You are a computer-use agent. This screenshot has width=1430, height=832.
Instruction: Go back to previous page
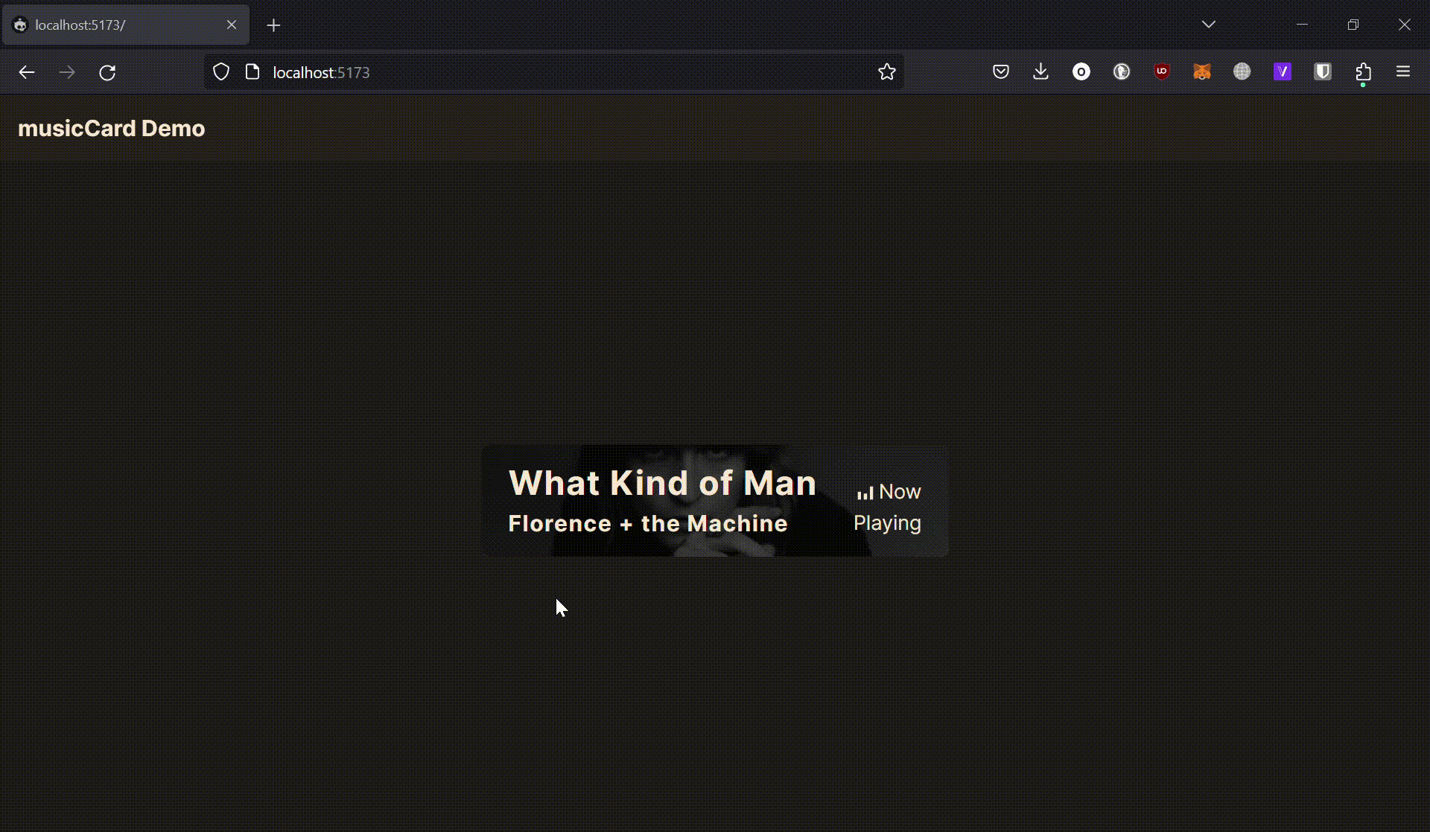(x=27, y=72)
